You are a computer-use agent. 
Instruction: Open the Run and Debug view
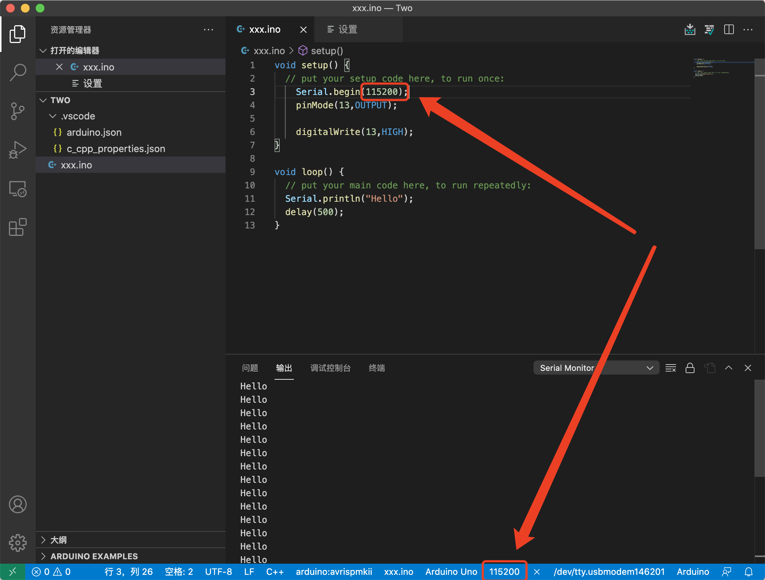[x=17, y=150]
